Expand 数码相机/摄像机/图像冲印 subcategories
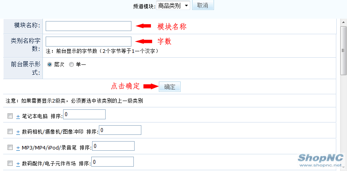This screenshot has height=171, width=347. point(18,132)
